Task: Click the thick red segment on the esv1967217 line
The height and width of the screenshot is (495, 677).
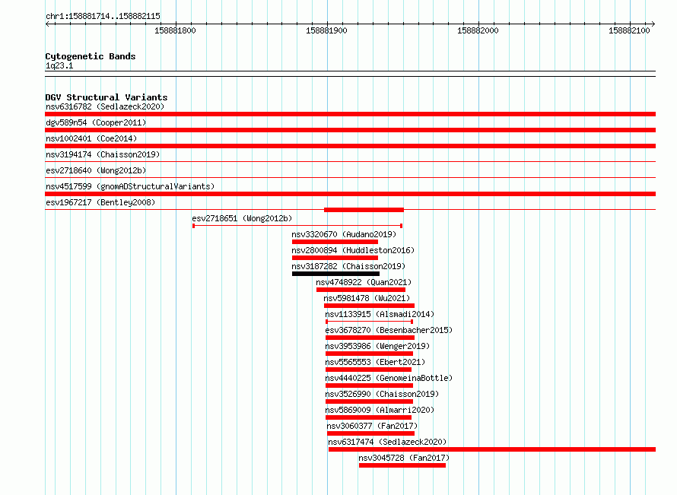Action: [x=364, y=210]
